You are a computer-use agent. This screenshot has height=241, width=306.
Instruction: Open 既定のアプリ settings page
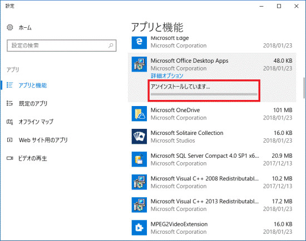point(33,103)
